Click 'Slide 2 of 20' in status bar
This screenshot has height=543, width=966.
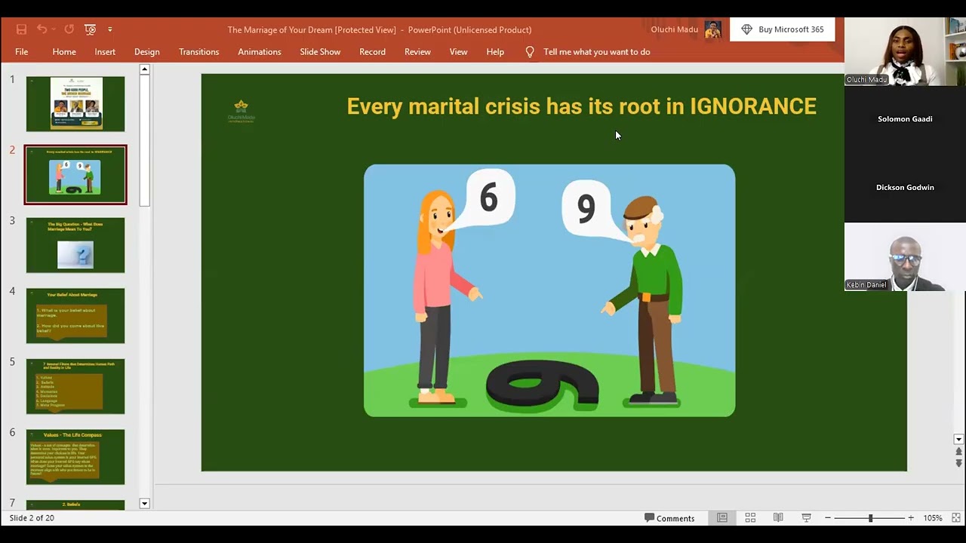(32, 518)
